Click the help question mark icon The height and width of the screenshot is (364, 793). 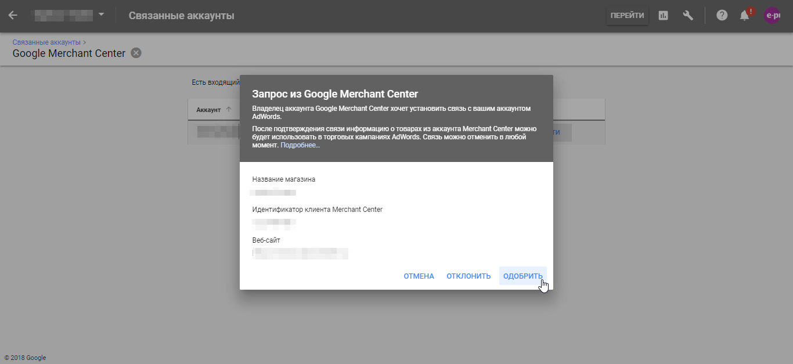coord(722,16)
